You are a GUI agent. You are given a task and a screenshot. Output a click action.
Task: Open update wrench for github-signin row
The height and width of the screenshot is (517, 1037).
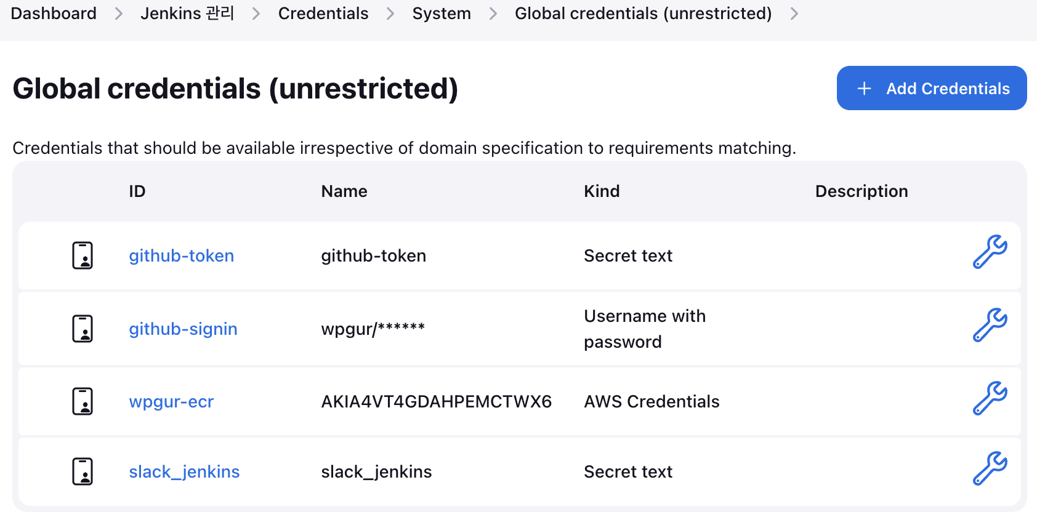[x=990, y=325]
